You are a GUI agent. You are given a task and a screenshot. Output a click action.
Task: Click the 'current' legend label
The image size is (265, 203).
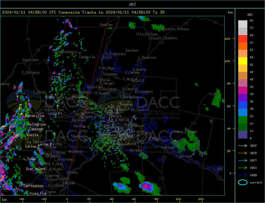tap(256, 182)
